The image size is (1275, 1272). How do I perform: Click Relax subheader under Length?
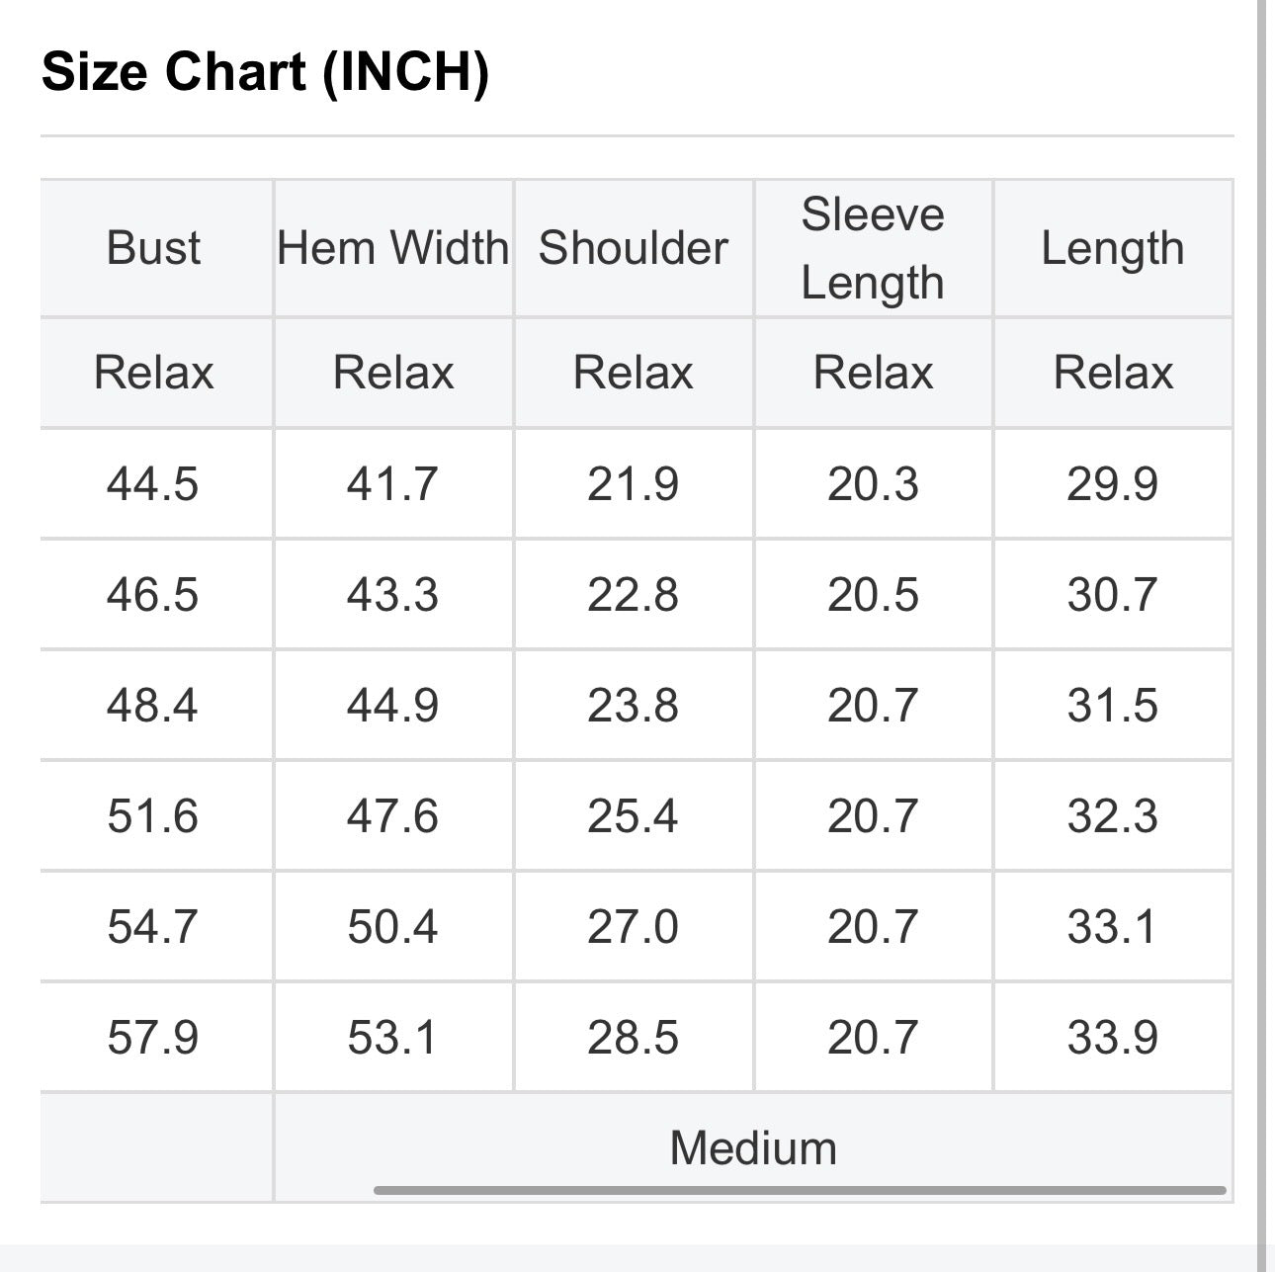(x=1113, y=373)
